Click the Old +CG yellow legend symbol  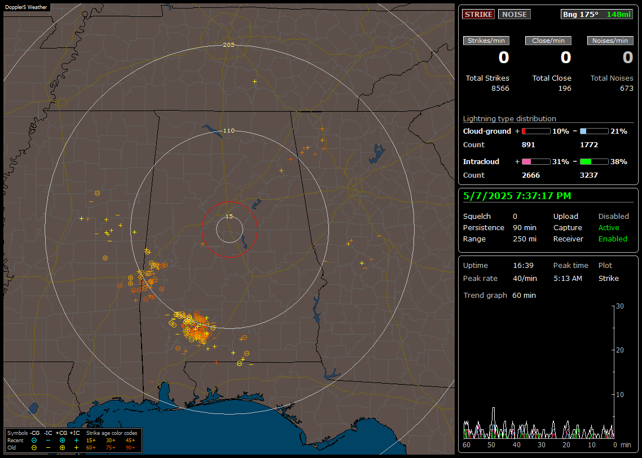tap(62, 448)
